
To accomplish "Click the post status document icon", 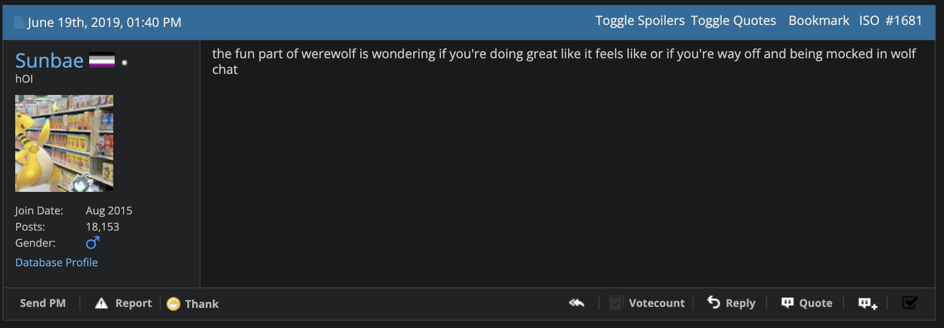I will [20, 23].
